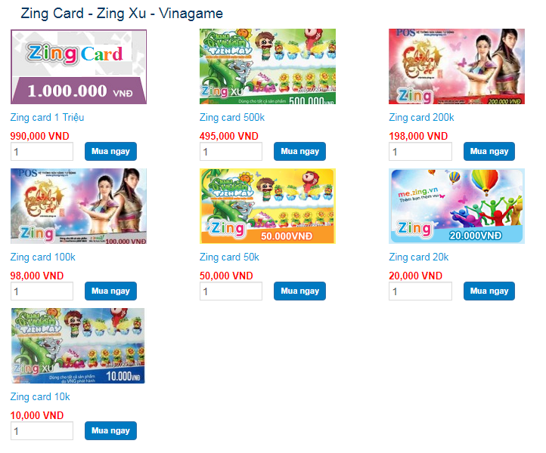The height and width of the screenshot is (453, 546).
Task: Follow the Zing card 10k link
Action: [x=40, y=397]
